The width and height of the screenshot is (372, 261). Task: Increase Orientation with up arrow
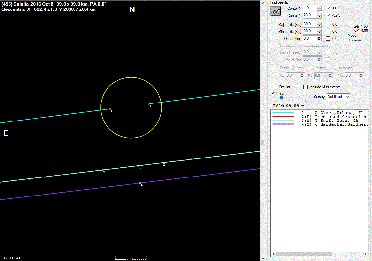319,37
